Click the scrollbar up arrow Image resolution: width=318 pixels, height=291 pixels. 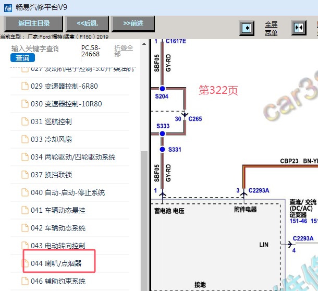click(x=144, y=44)
